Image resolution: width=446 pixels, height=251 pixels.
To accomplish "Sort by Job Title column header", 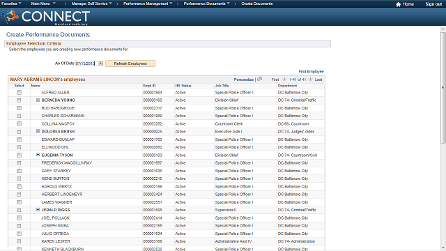I will click(x=222, y=86).
